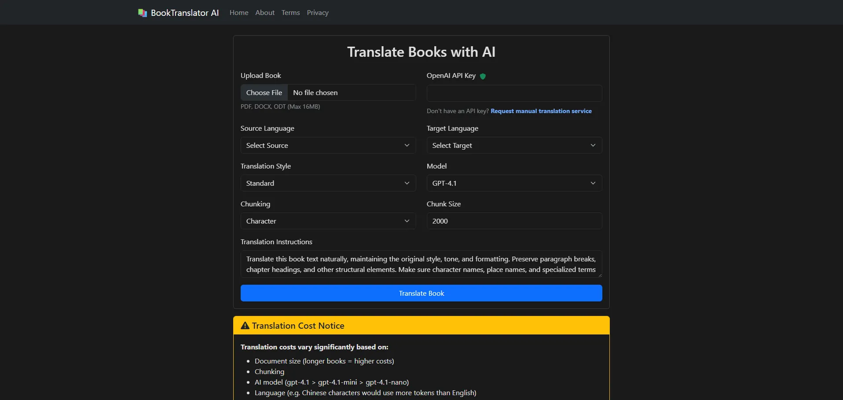843x400 pixels.
Task: Open the Source Language dropdown
Action: 328,145
